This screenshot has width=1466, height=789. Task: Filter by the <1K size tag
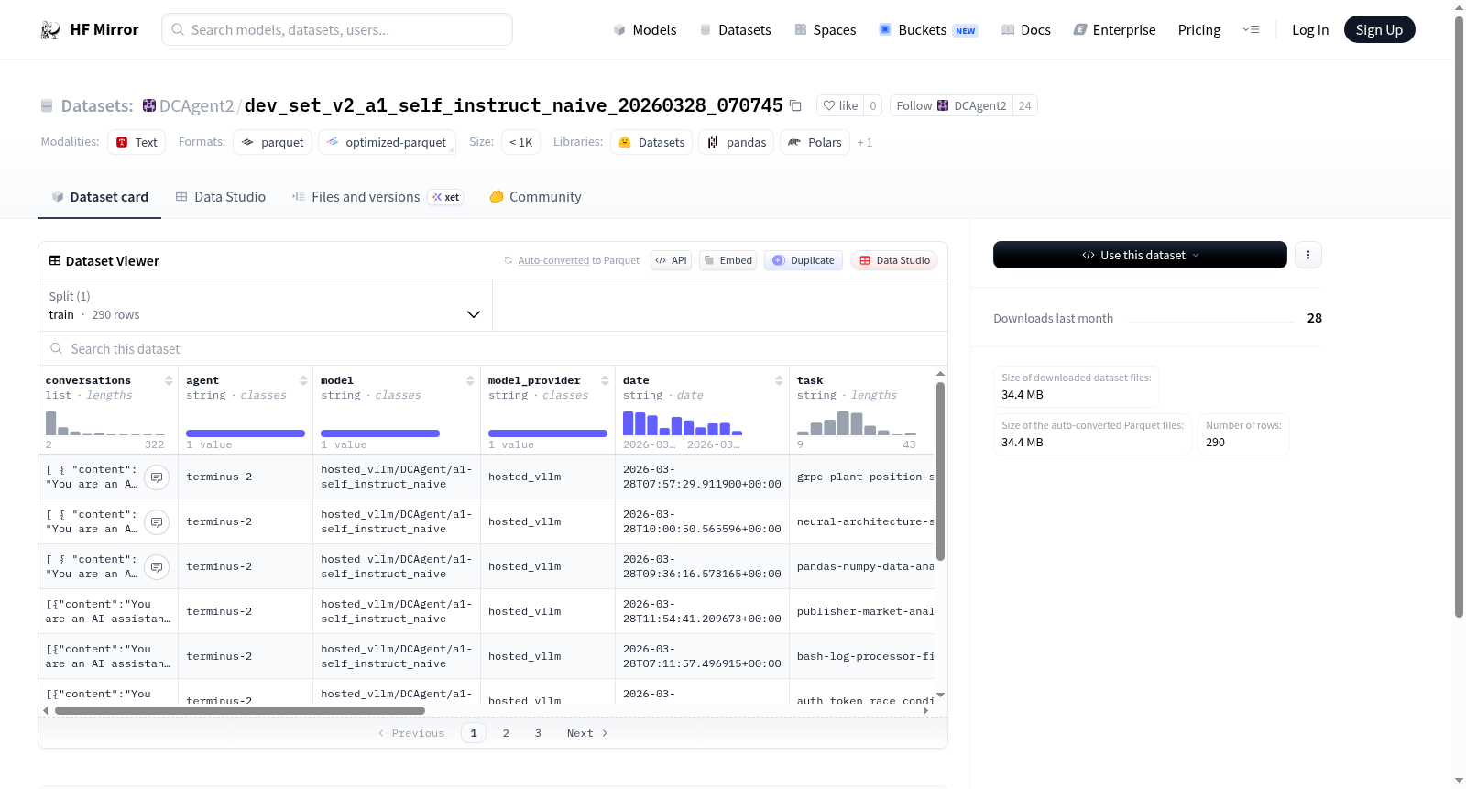(520, 143)
